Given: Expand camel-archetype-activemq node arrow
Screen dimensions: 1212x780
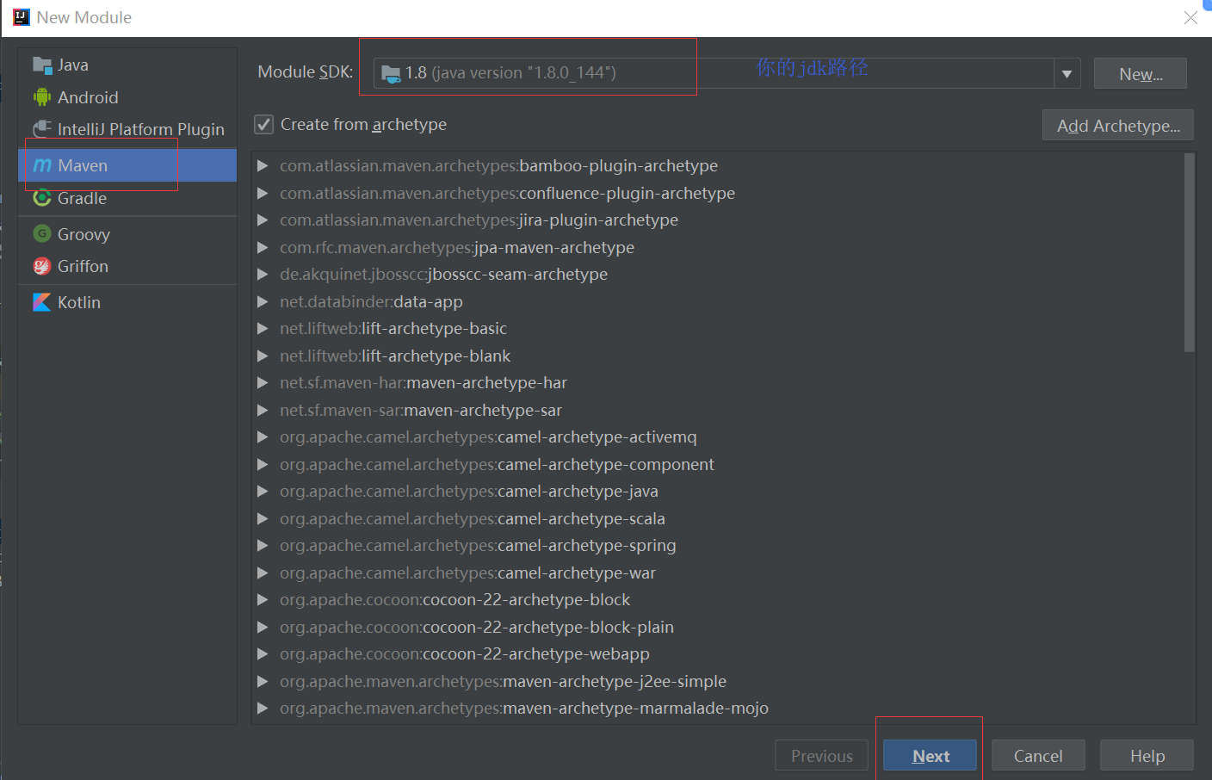Looking at the screenshot, I should coord(263,436).
